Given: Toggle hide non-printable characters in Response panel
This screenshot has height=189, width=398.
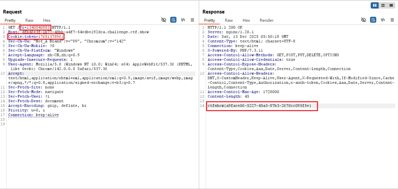Looking at the screenshot, I should (x=363, y=20).
